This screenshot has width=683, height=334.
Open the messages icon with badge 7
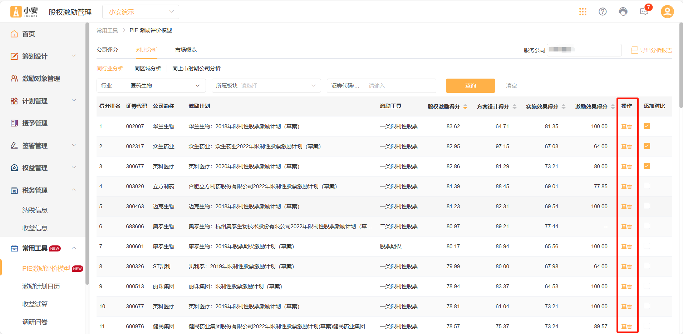pyautogui.click(x=645, y=11)
